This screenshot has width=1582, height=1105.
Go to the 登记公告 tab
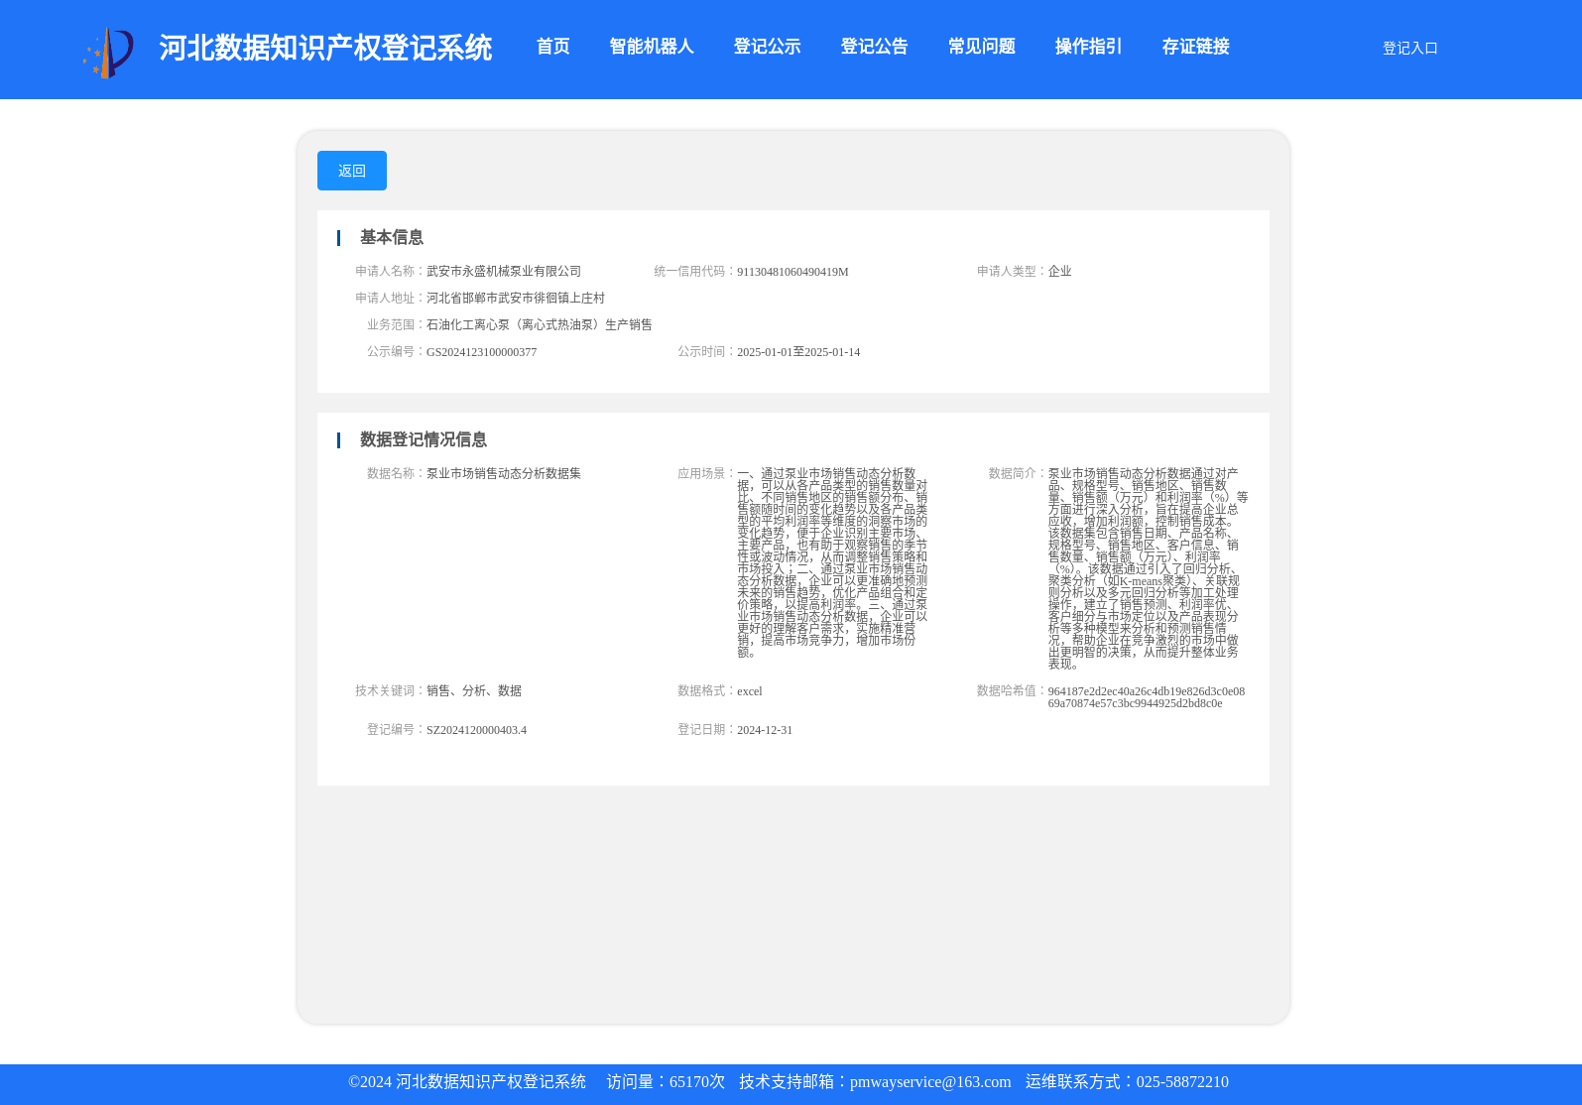(874, 47)
